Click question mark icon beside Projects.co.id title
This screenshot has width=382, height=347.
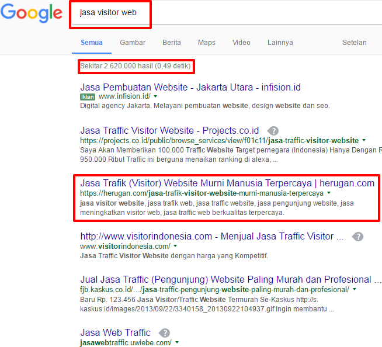tap(273, 131)
